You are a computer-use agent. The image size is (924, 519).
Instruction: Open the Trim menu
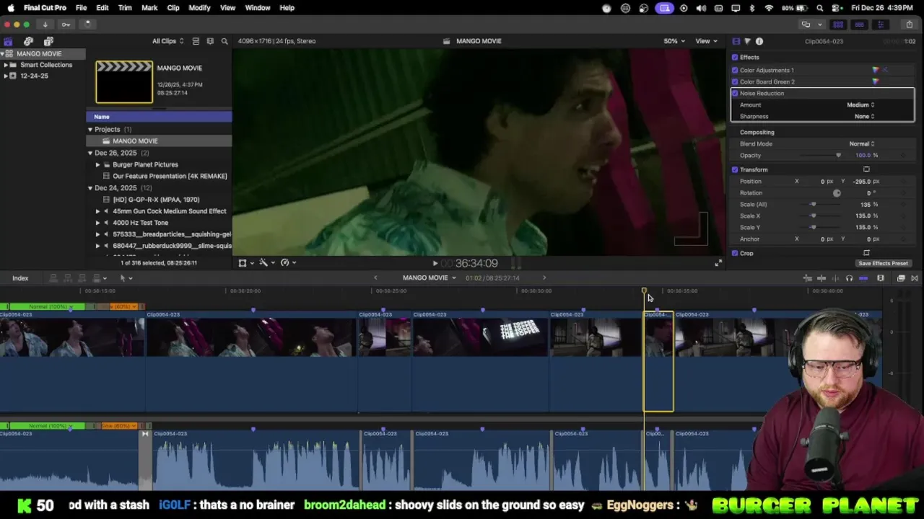[x=125, y=8]
